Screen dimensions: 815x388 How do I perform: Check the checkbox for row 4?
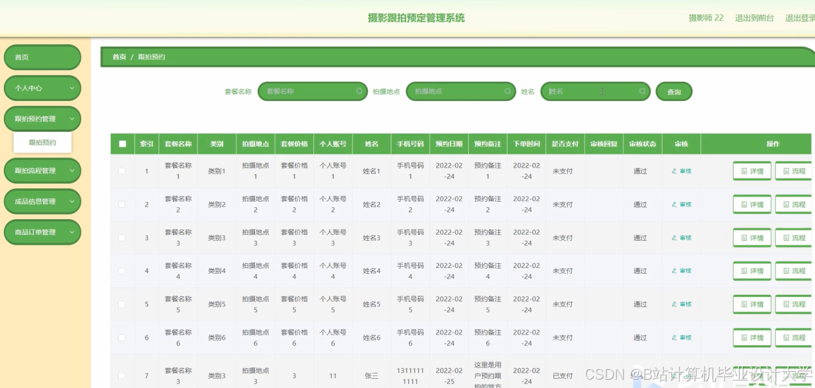122,271
